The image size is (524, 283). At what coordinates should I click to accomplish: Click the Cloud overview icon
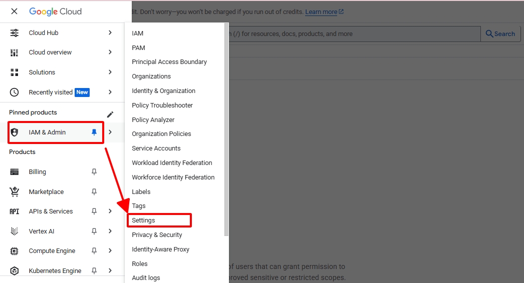click(x=15, y=52)
